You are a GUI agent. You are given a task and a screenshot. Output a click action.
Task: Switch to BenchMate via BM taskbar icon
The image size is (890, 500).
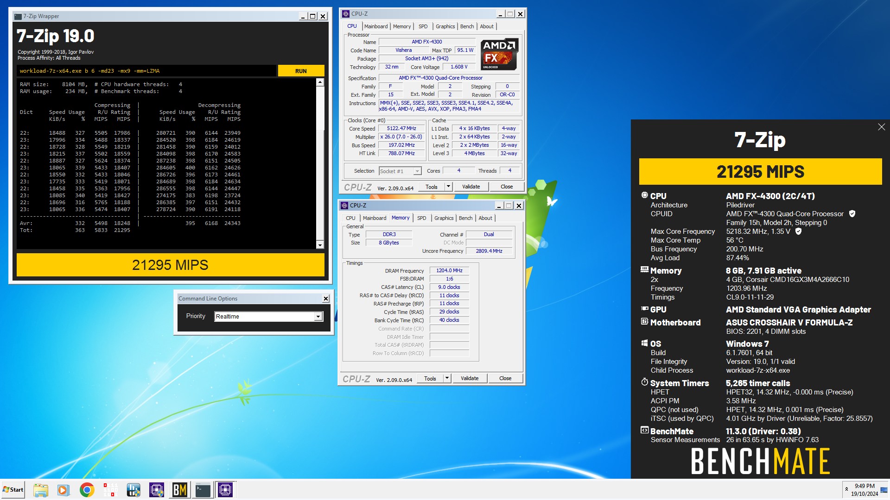180,490
